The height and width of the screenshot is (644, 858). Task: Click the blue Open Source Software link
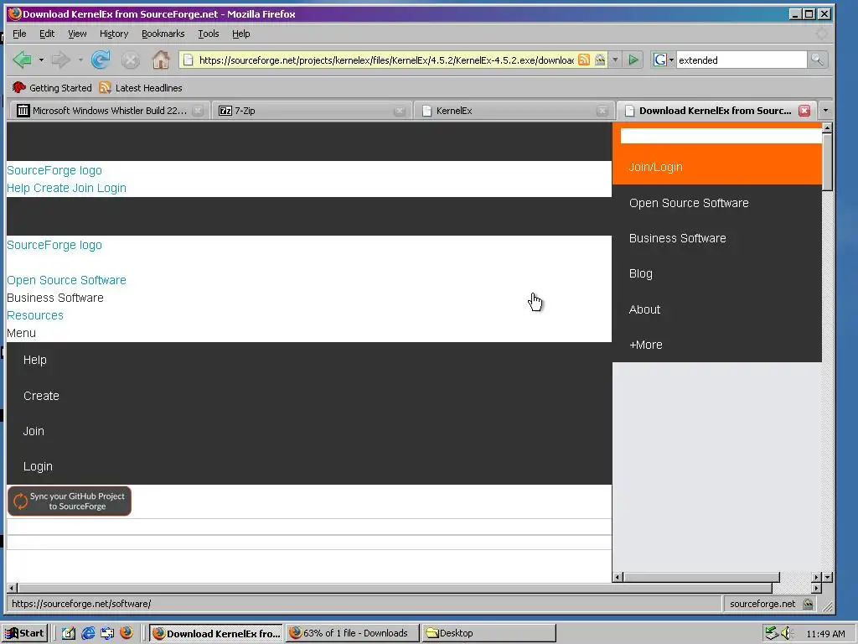pos(66,280)
